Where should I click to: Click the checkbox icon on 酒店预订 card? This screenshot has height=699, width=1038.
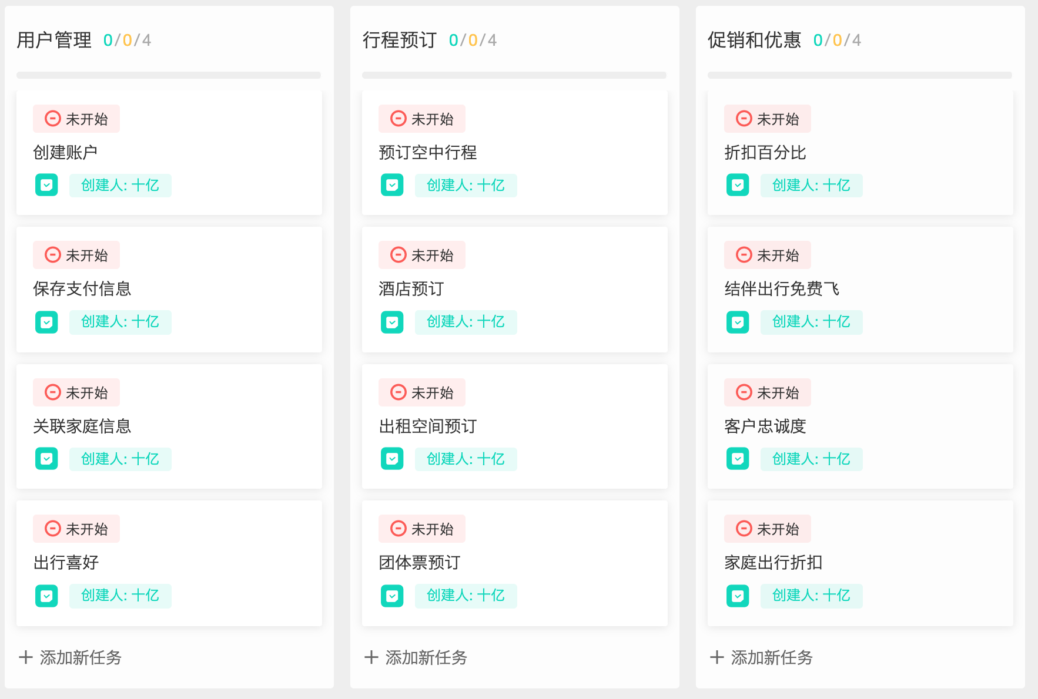(392, 322)
